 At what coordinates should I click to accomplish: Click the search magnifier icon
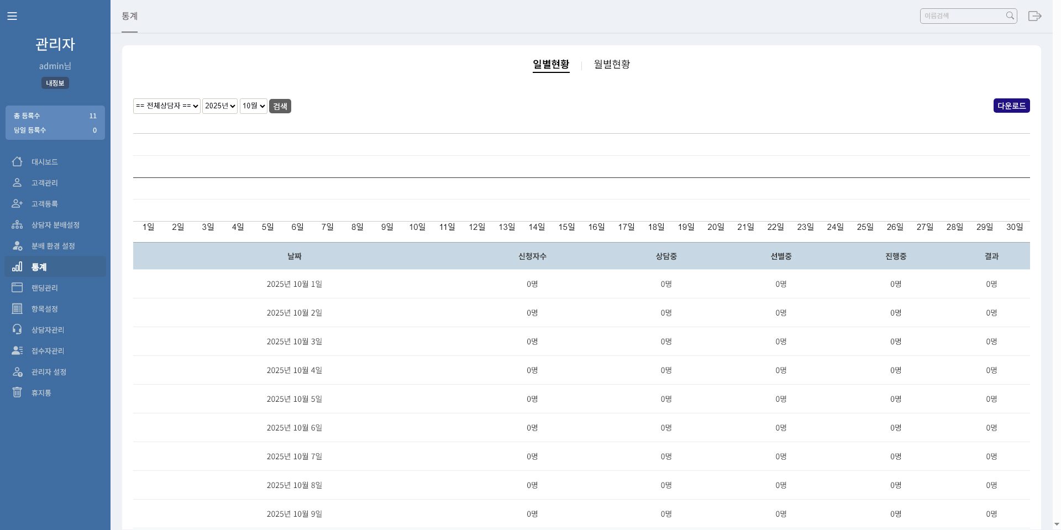click(x=1010, y=16)
